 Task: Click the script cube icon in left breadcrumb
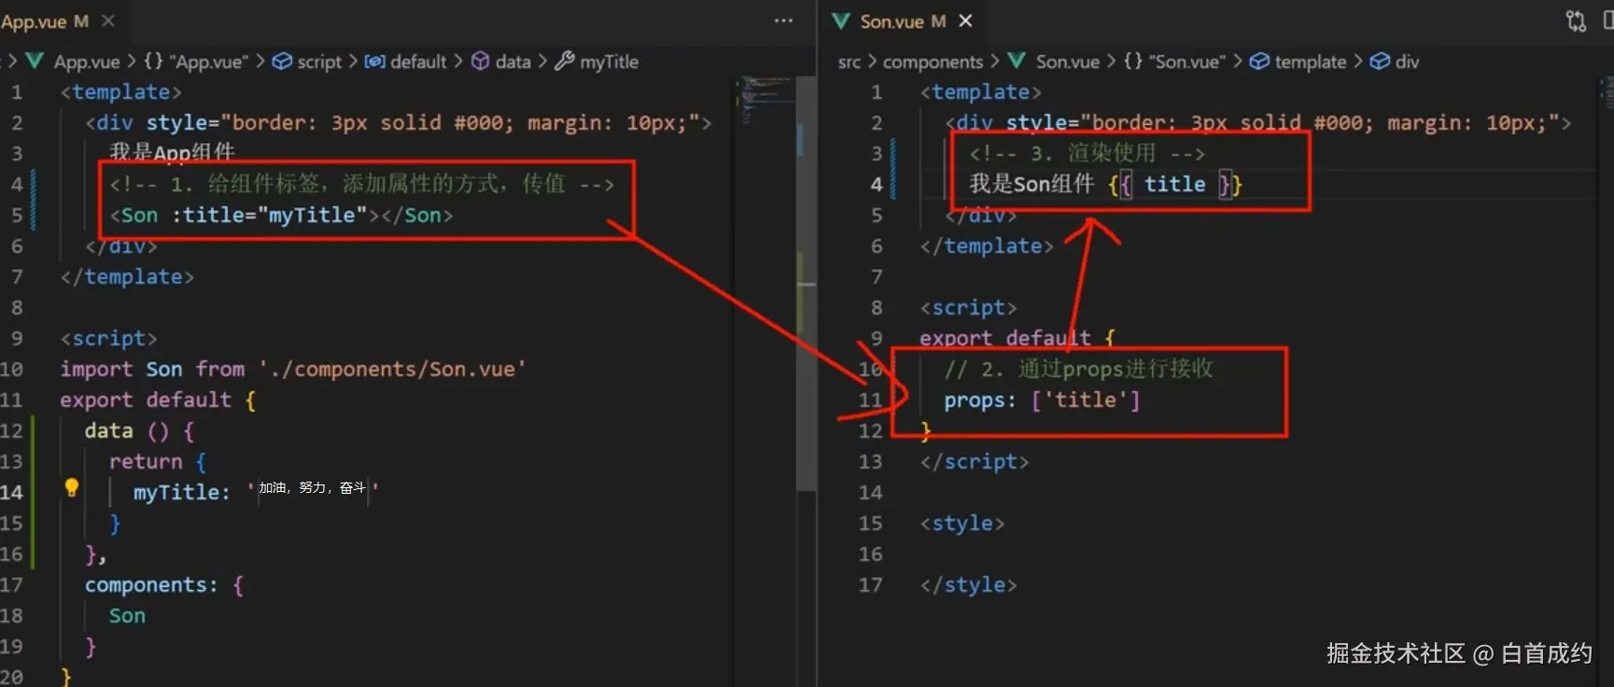[282, 62]
